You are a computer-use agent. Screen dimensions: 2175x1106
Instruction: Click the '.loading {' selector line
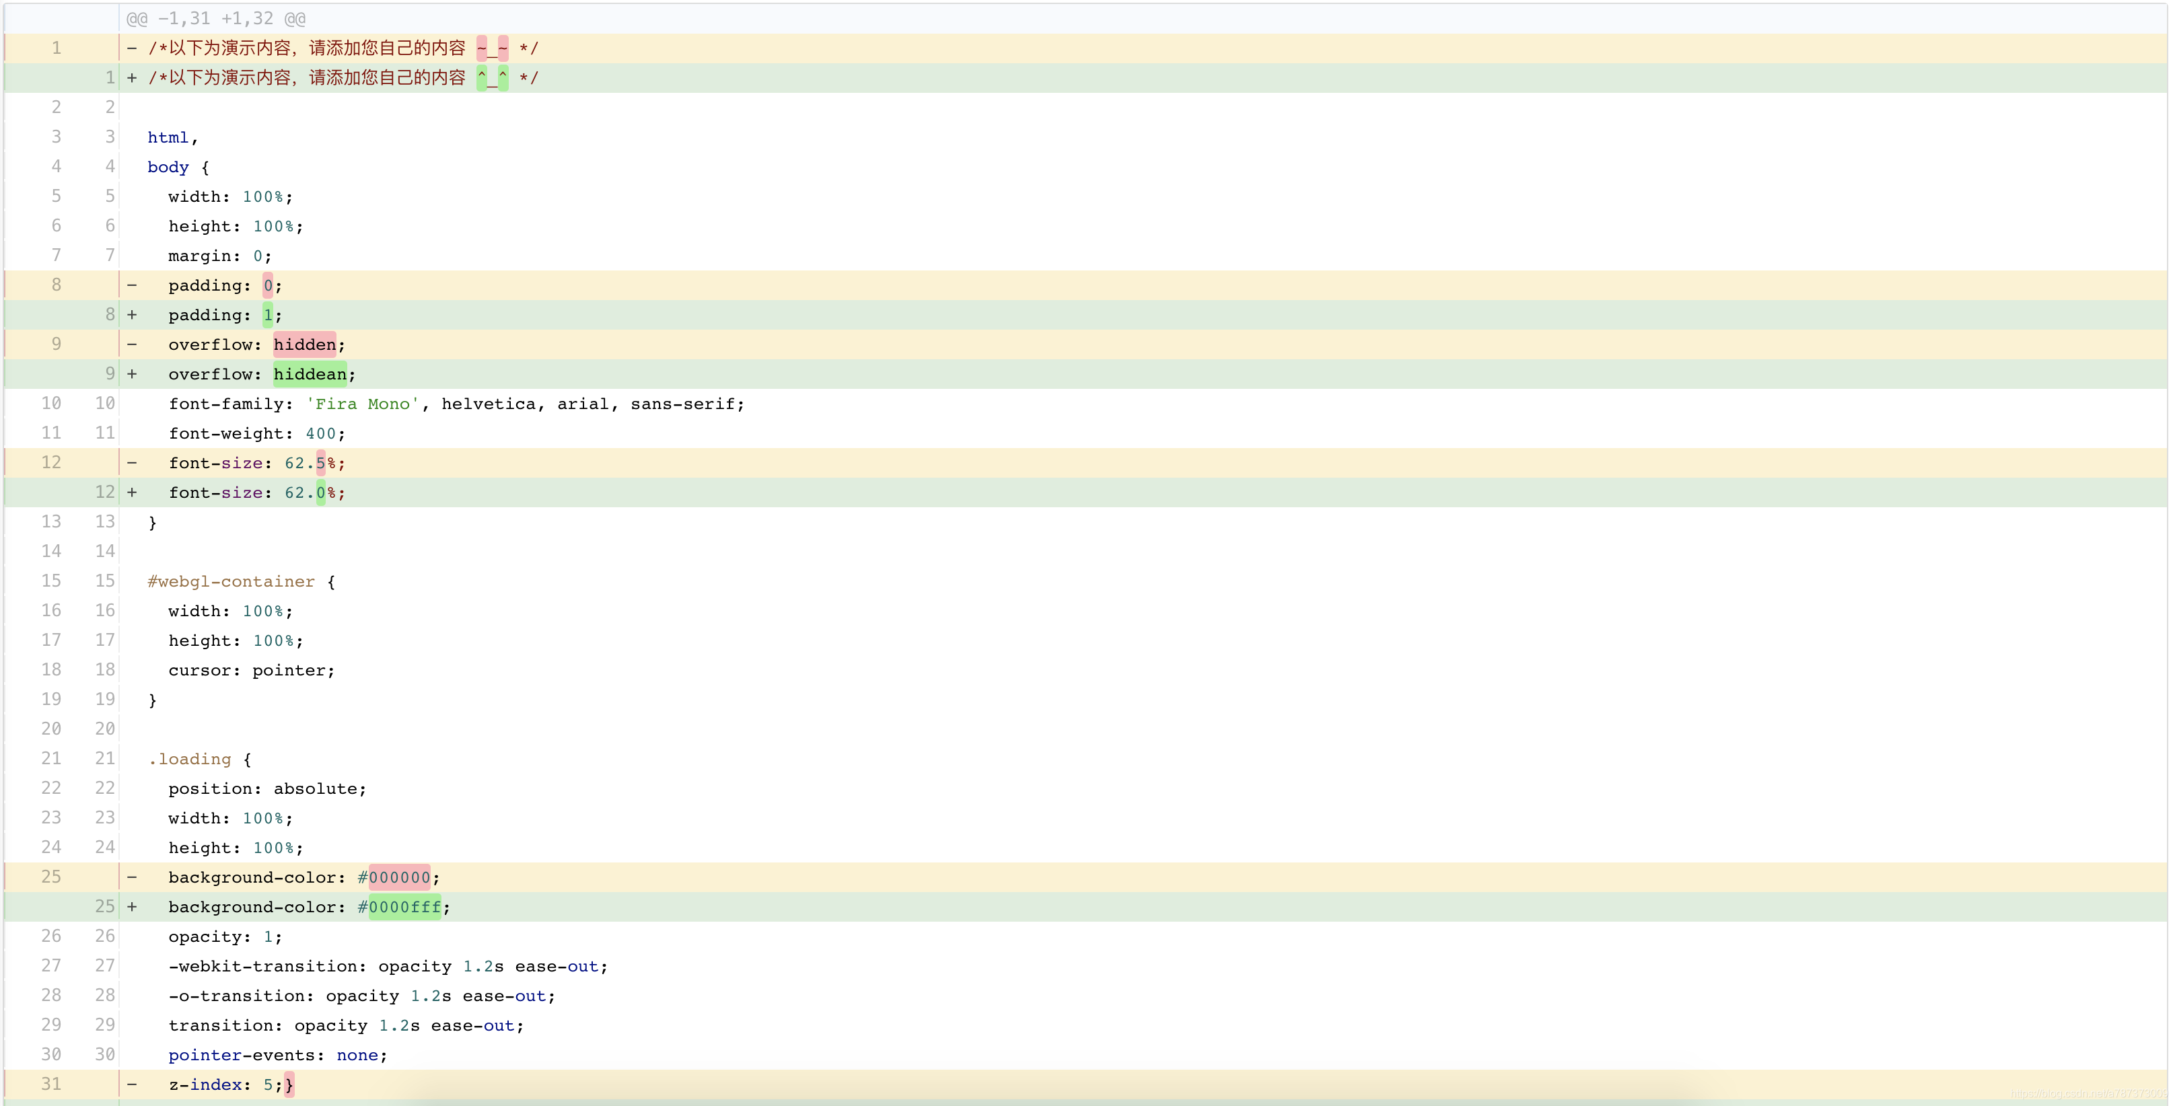199,759
